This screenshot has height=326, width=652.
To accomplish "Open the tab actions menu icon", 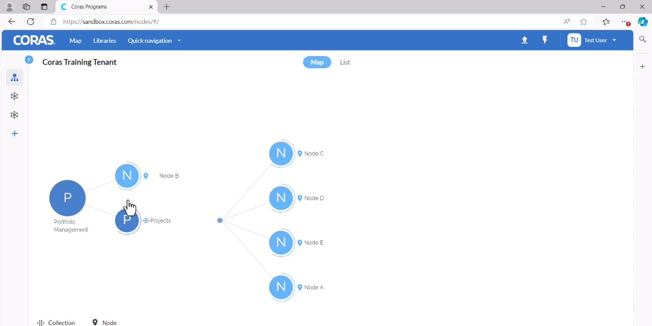I will click(x=44, y=7).
